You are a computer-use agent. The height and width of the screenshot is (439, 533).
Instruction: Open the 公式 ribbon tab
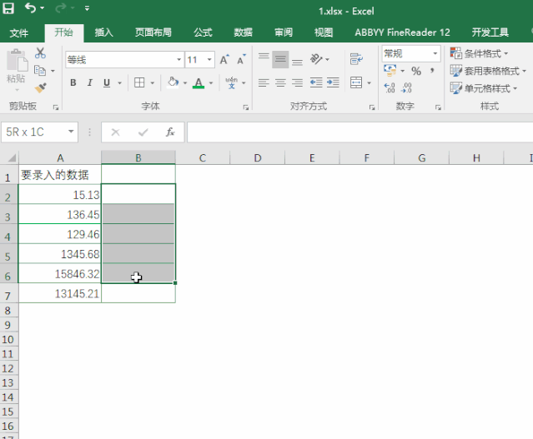[x=203, y=32]
